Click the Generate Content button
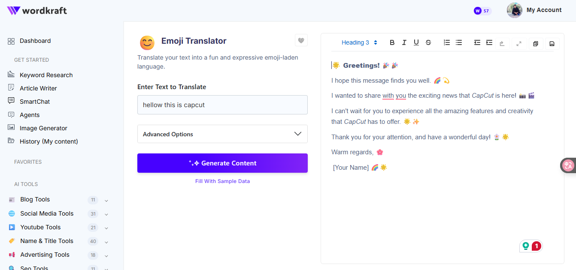 coord(222,163)
